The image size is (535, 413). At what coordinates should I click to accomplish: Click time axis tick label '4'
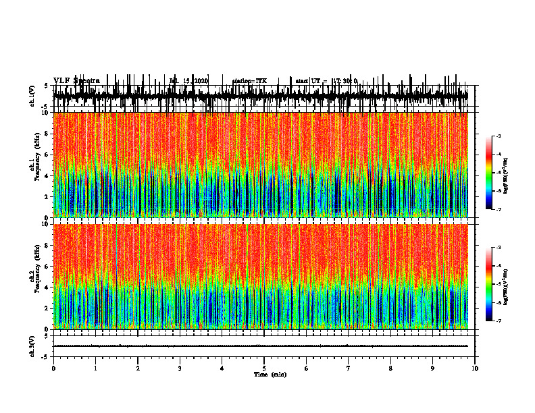coord(222,368)
